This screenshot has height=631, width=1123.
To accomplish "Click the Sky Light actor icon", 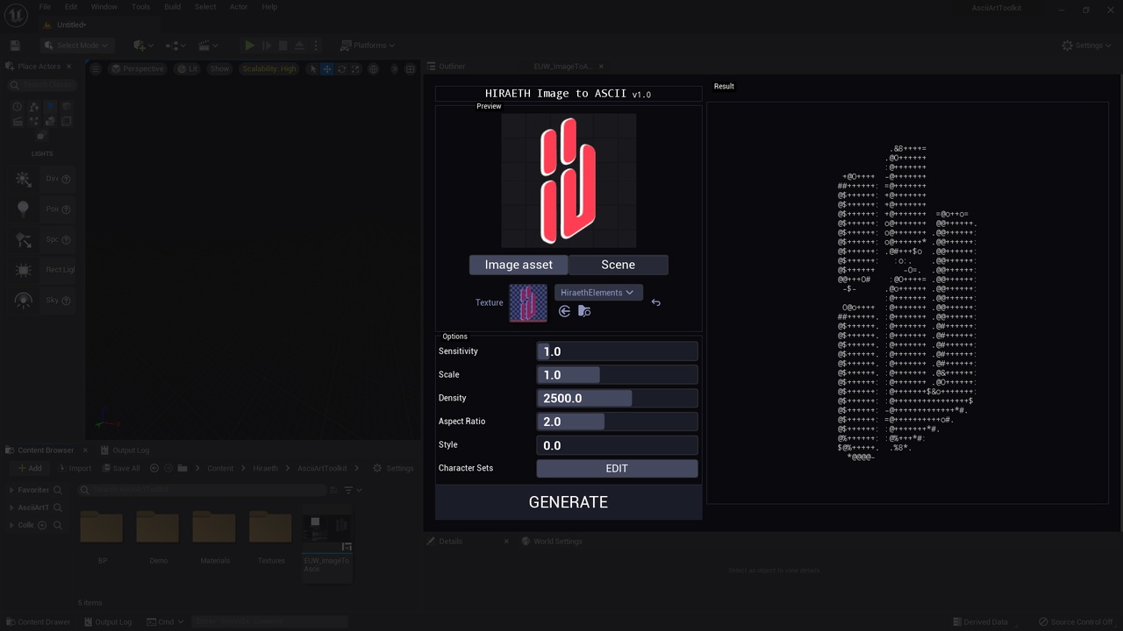I will pyautogui.click(x=24, y=300).
